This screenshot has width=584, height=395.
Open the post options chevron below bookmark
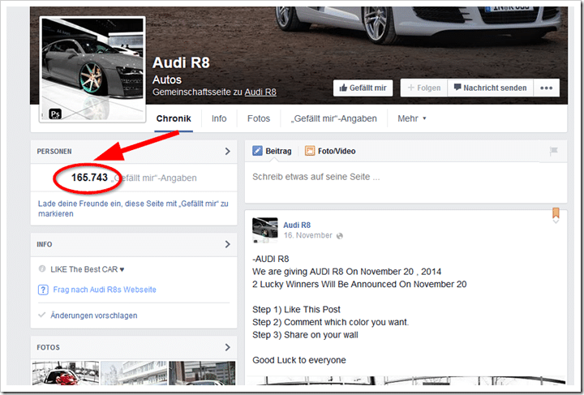coord(556,221)
